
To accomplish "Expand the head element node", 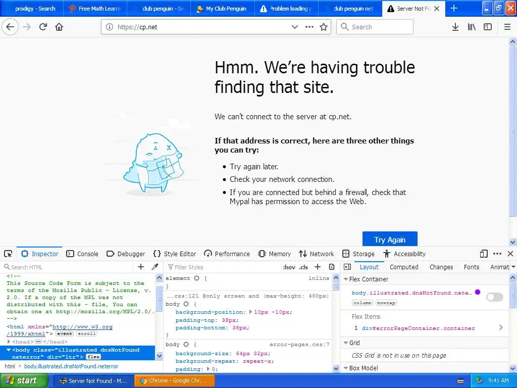I will coord(9,342).
